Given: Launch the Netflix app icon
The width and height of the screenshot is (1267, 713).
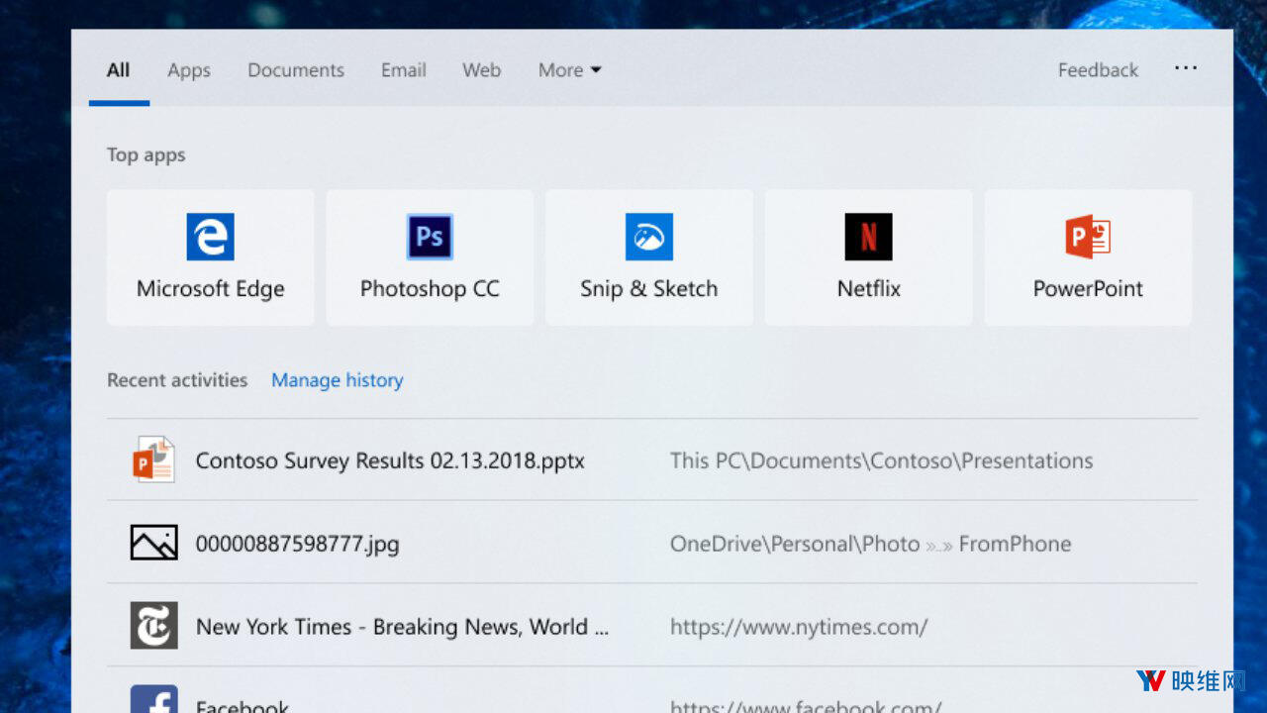Looking at the screenshot, I should click(868, 238).
